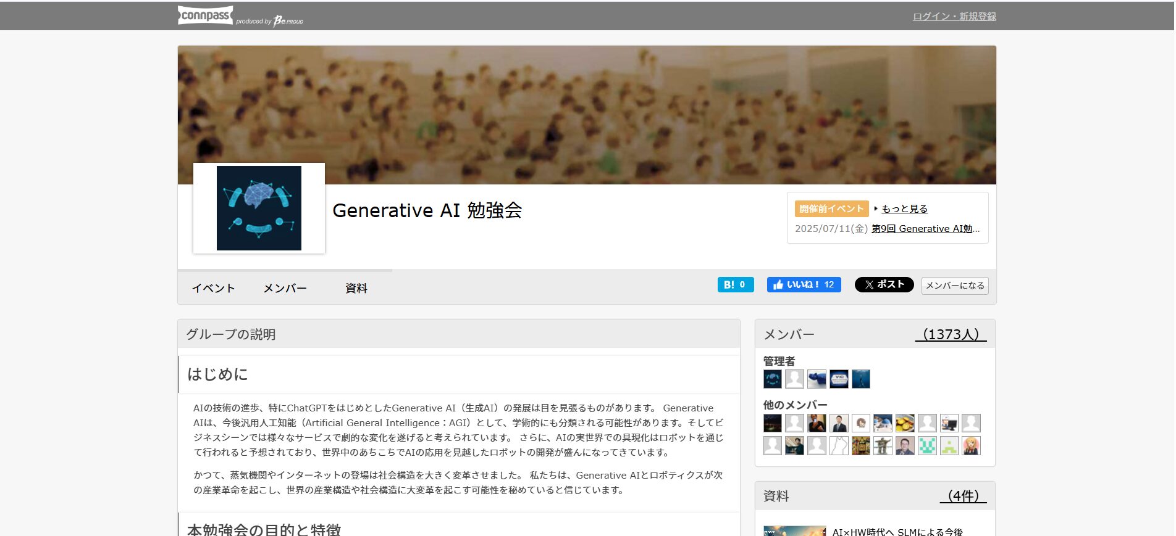
Task: Click the paragraph starting AIの技術の進歩
Action: [x=458, y=430]
